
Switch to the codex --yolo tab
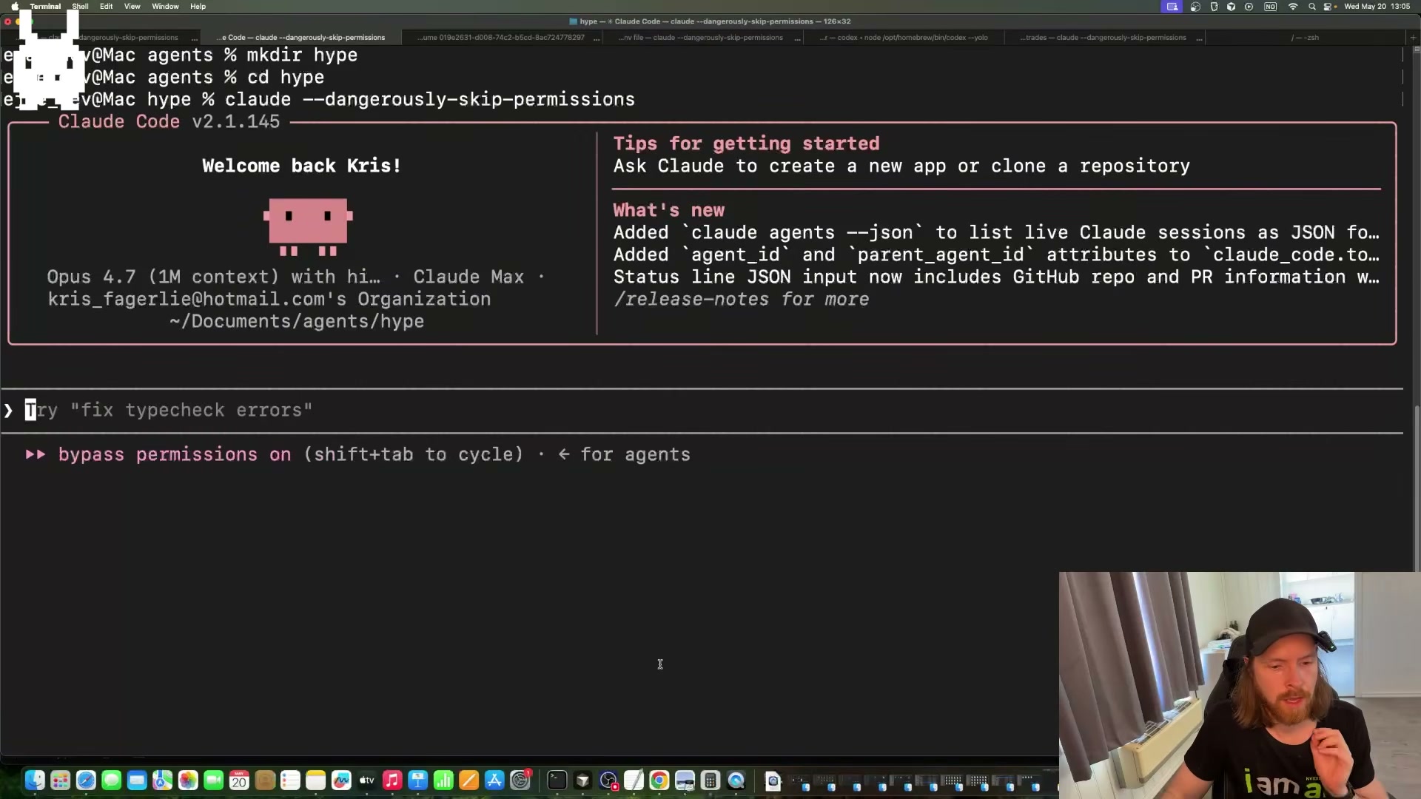[904, 37]
